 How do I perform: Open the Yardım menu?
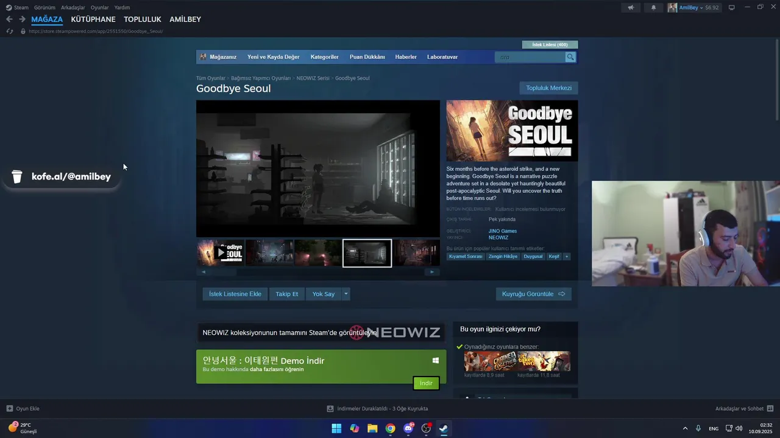[122, 7]
